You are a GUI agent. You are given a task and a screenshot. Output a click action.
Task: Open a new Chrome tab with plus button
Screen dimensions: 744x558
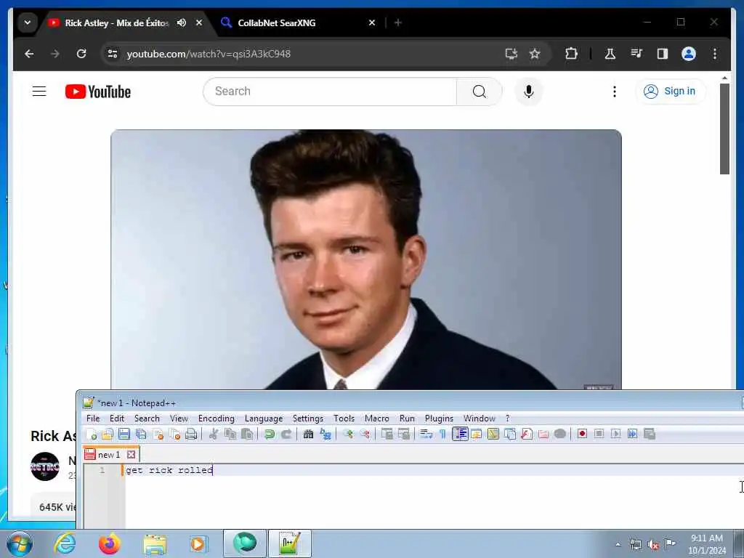click(398, 23)
